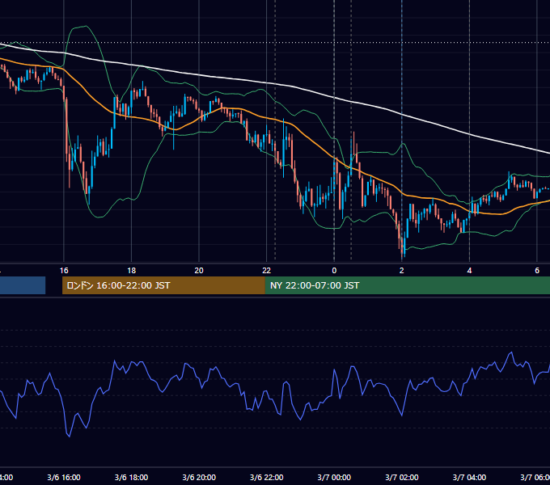Click the hour label 22 under the price chart
Image resolution: width=550 pixels, height=485 pixels.
click(267, 271)
